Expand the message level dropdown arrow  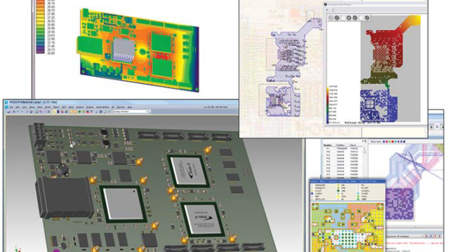(422, 236)
